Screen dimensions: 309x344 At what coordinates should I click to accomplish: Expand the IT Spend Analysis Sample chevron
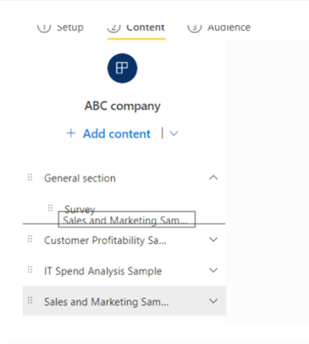pyautogui.click(x=213, y=270)
